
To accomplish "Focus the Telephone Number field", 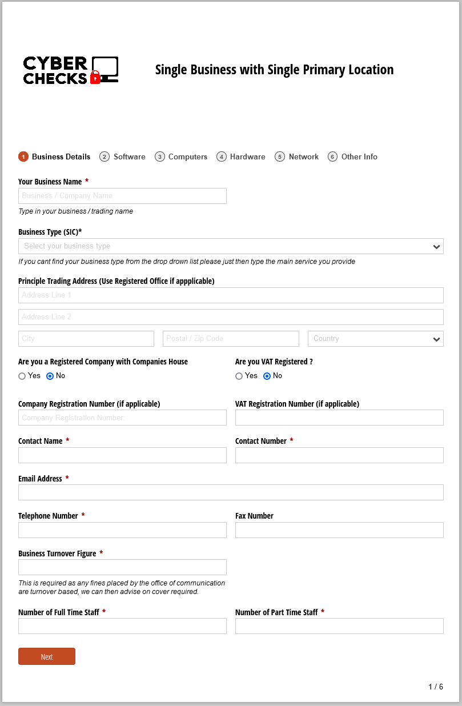I will pyautogui.click(x=122, y=530).
